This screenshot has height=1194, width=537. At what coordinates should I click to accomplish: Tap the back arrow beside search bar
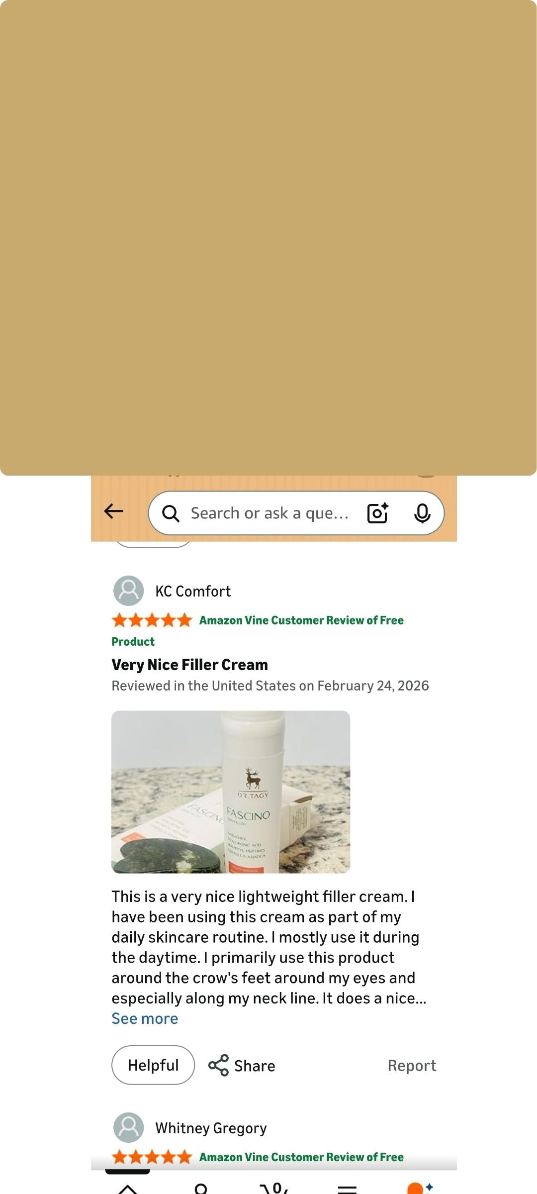113,511
